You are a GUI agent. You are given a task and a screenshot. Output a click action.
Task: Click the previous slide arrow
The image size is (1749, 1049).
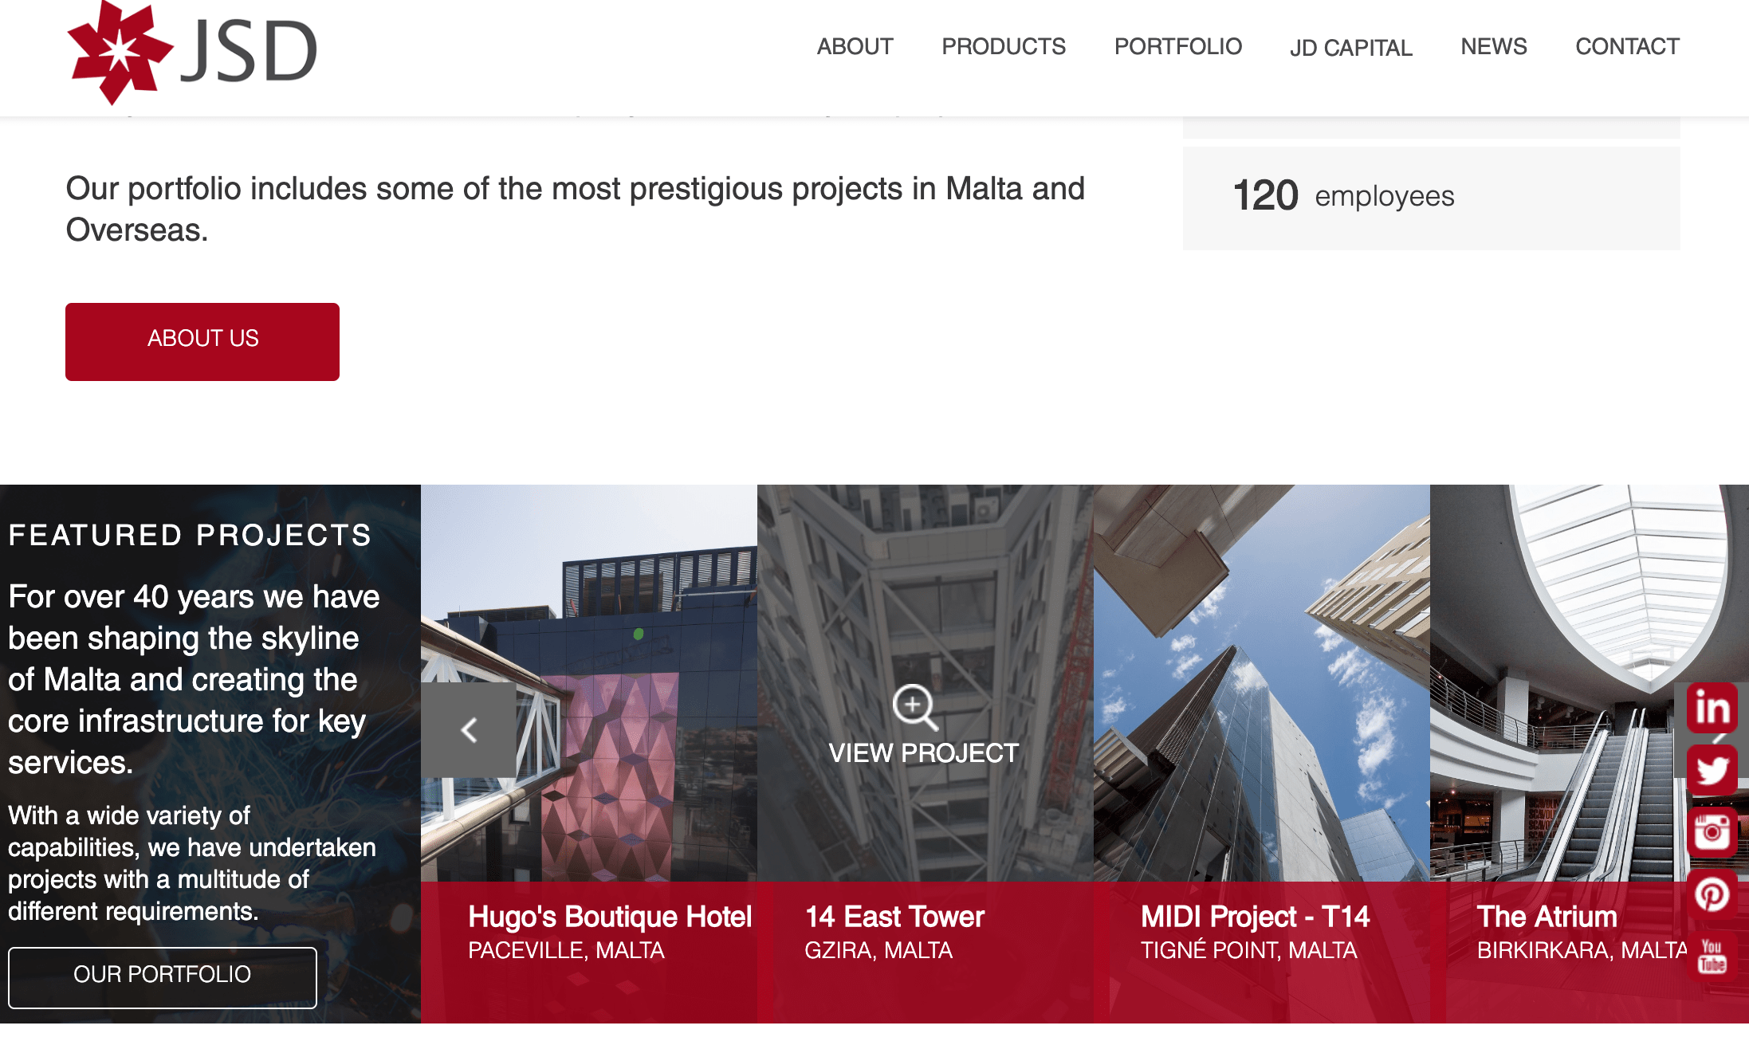[469, 729]
